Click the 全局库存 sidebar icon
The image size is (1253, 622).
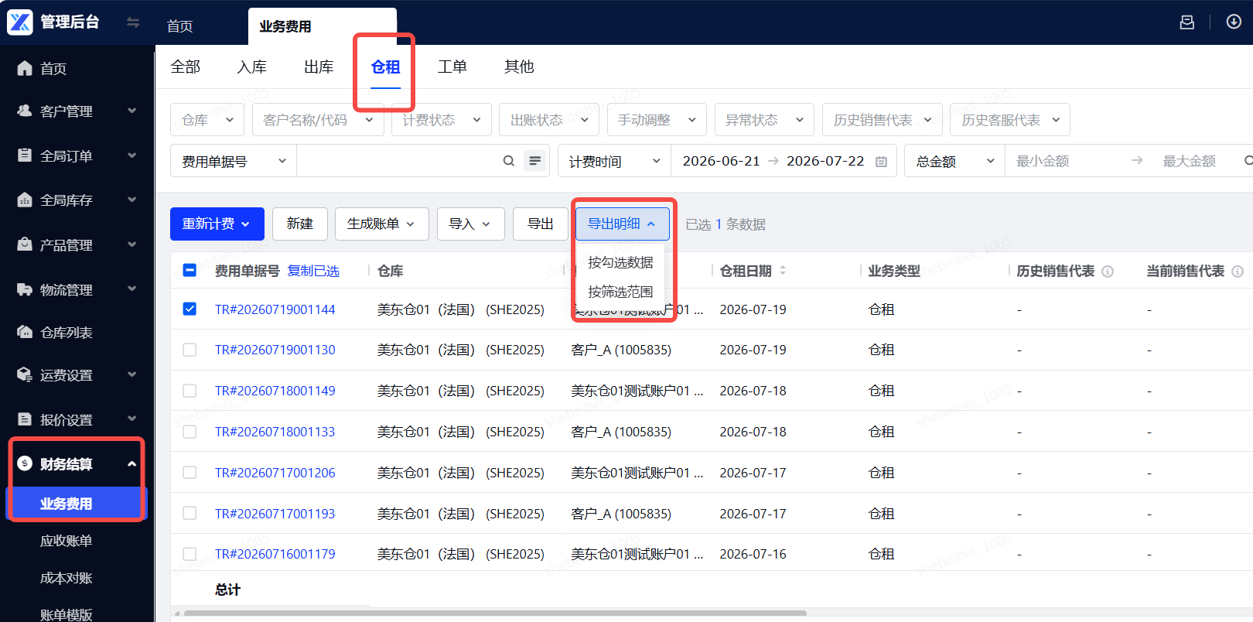coord(25,200)
